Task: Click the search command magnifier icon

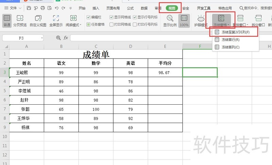Action: point(241,8)
